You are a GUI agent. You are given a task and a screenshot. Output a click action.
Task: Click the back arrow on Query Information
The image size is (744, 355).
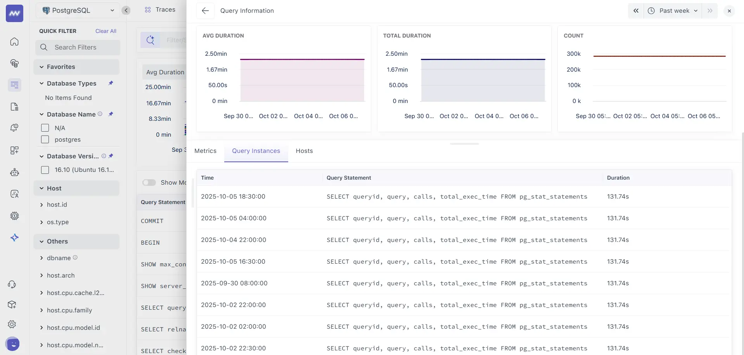[205, 10]
